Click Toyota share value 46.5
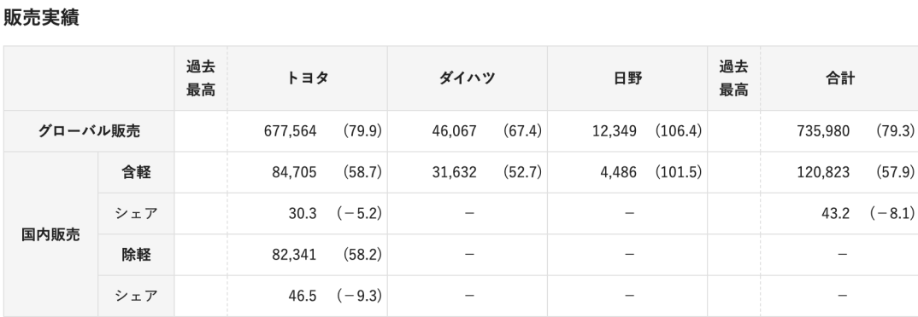This screenshot has height=317, width=918. pos(302,296)
